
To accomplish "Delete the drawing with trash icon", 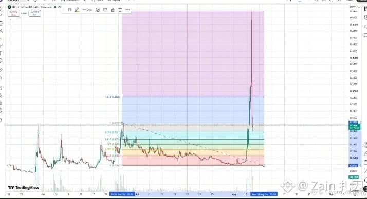I will tap(120, 10).
